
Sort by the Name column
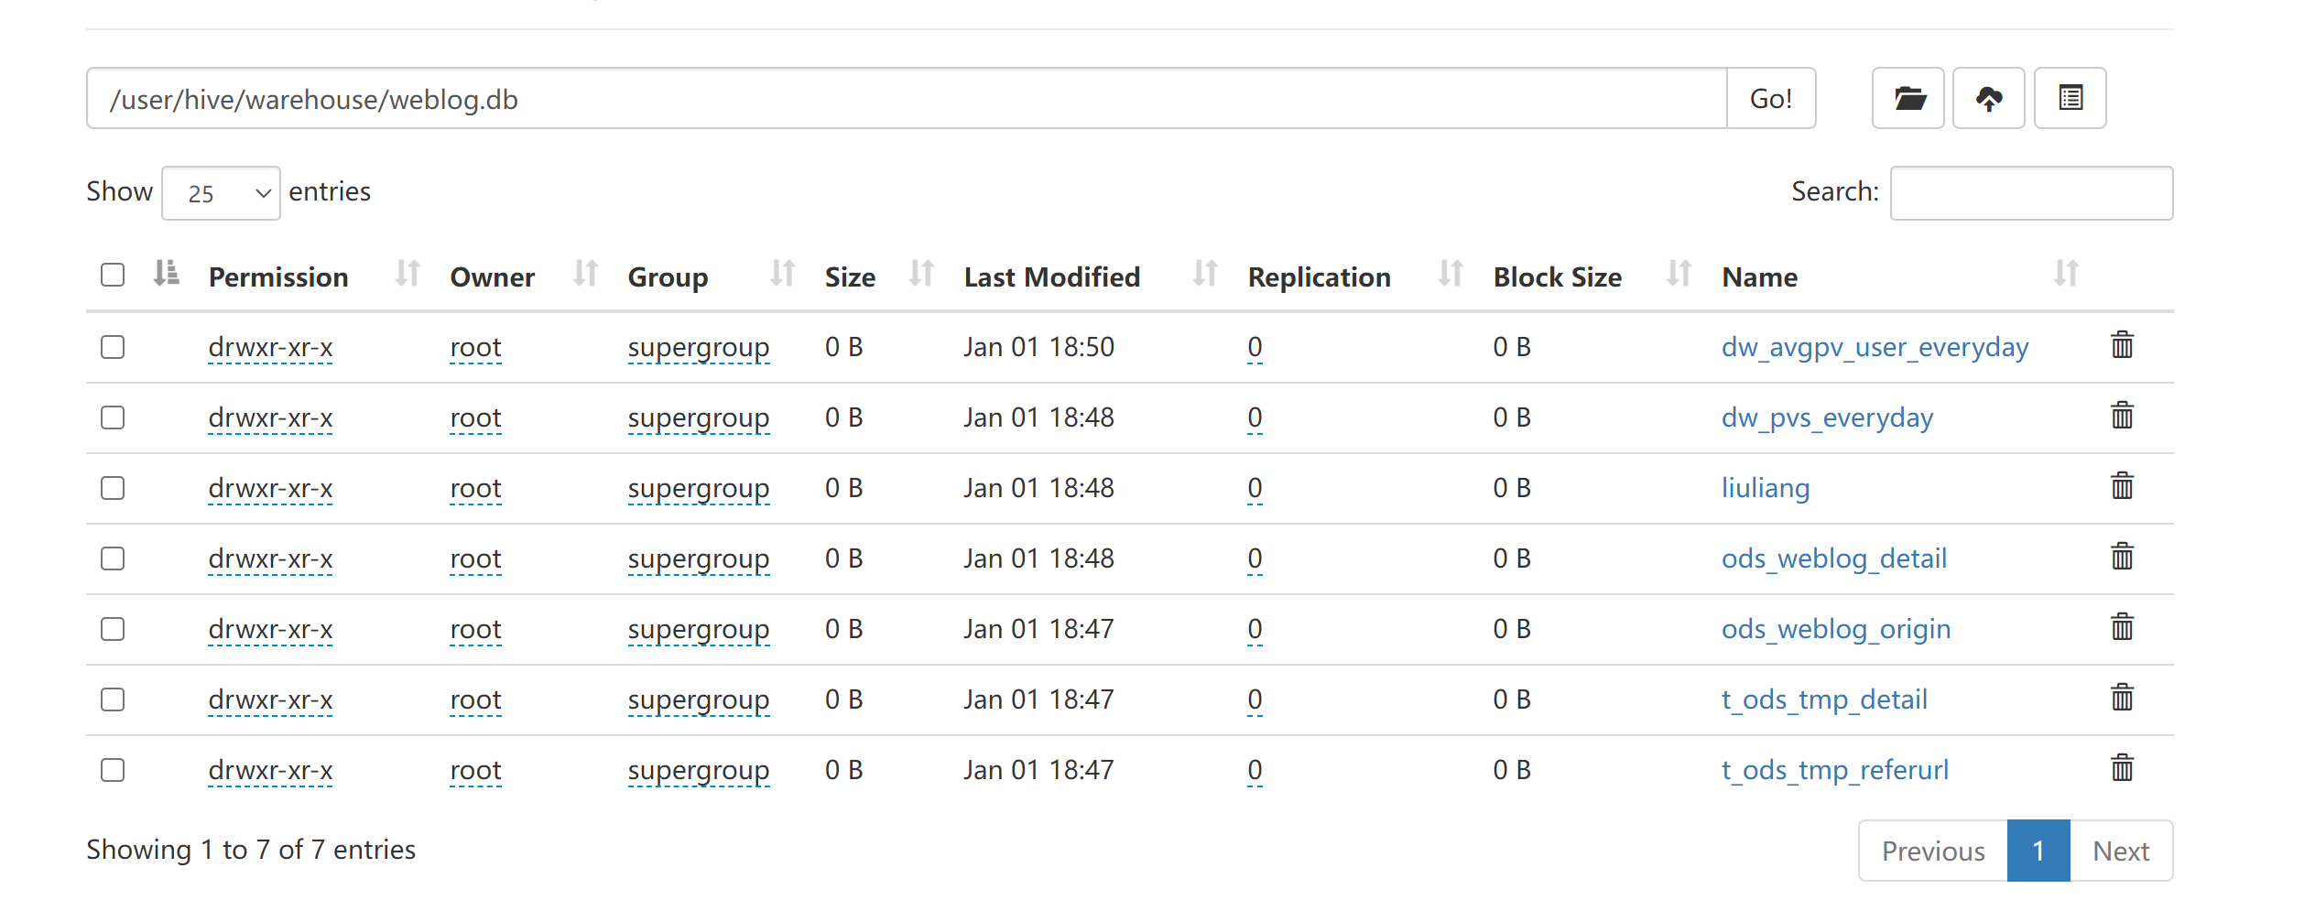tap(1759, 277)
